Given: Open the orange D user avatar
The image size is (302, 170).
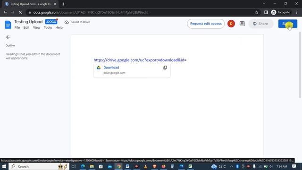Looking at the screenshot, I should point(231,24).
